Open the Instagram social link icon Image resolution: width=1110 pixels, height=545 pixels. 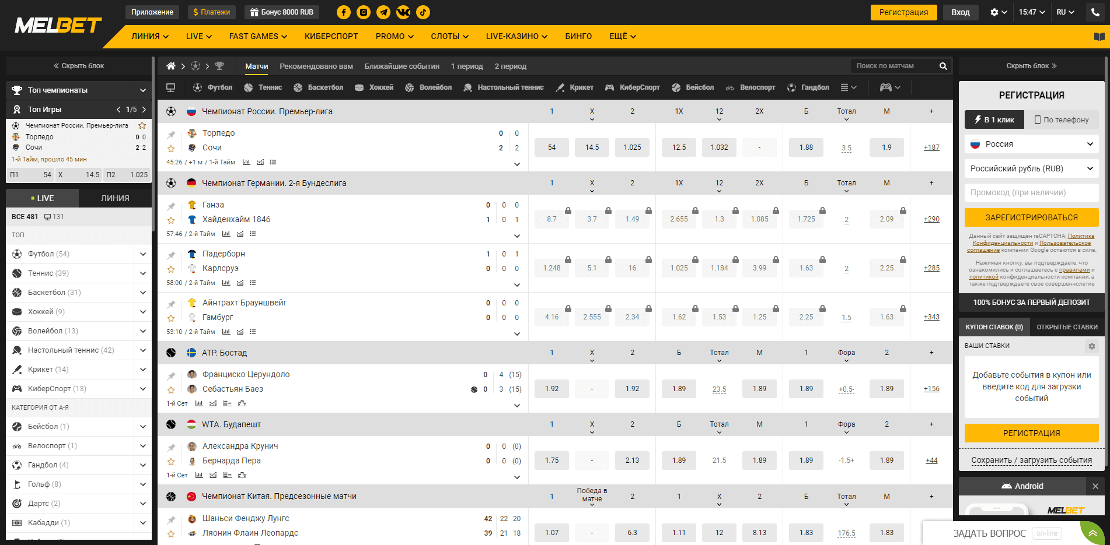[364, 12]
